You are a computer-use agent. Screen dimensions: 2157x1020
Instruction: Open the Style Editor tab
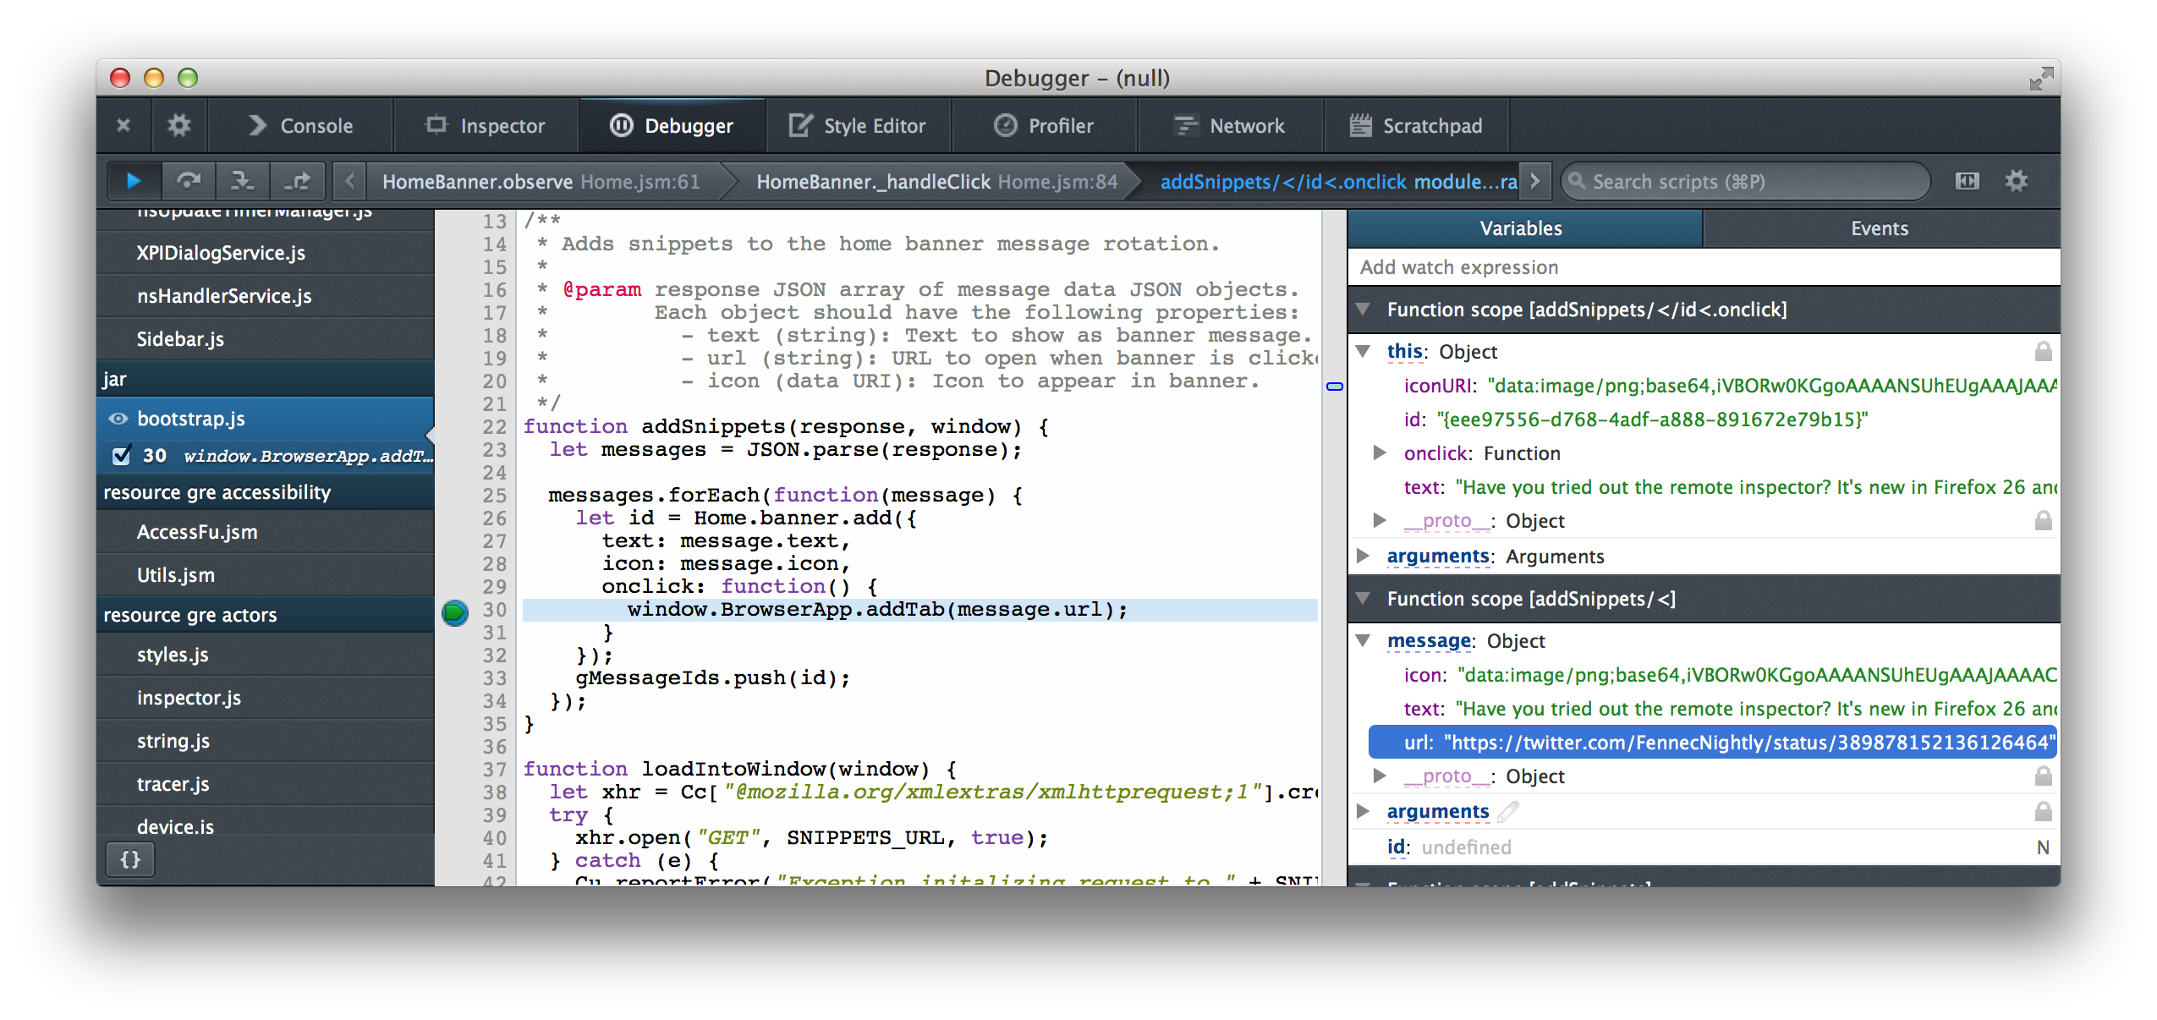(x=859, y=126)
